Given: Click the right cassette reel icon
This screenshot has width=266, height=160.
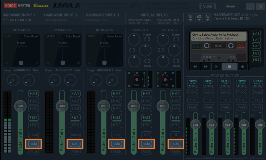Looking at the screenshot, I should 231,46.
